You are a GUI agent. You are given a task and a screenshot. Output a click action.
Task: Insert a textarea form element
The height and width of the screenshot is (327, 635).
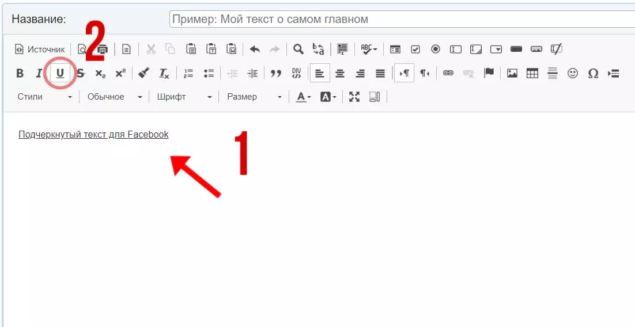click(476, 50)
